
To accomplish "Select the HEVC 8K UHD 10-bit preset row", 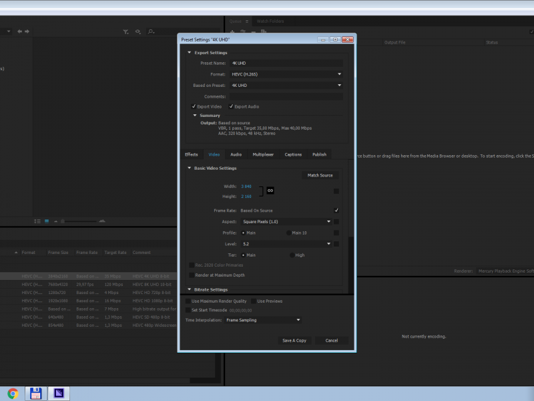I will click(89, 285).
